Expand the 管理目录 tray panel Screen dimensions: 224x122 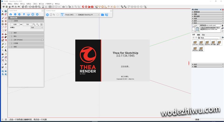[207, 12]
